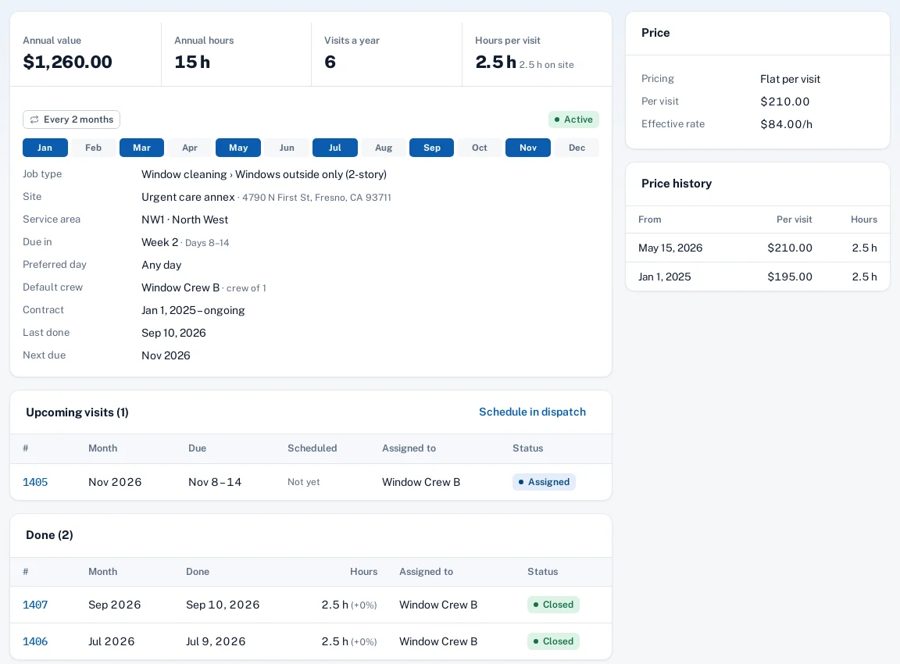Click the 2.5 h on site note

click(546, 65)
